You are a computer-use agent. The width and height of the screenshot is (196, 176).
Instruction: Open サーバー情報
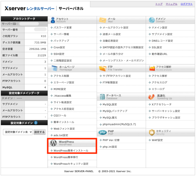[x=61, y=34]
